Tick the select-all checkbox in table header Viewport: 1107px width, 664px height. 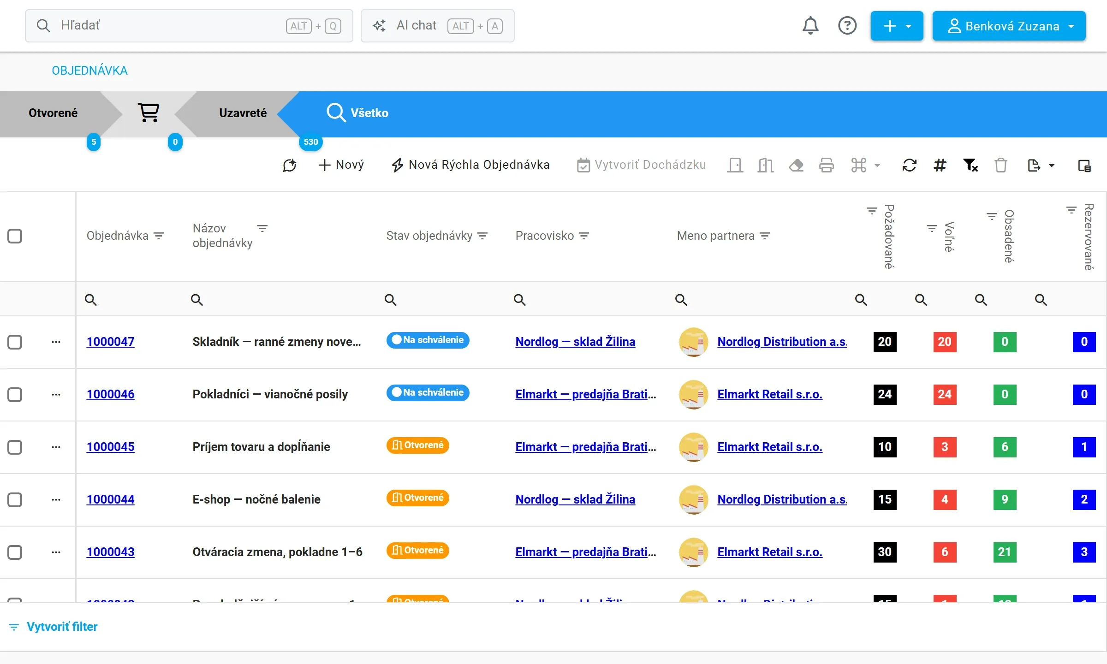point(15,236)
